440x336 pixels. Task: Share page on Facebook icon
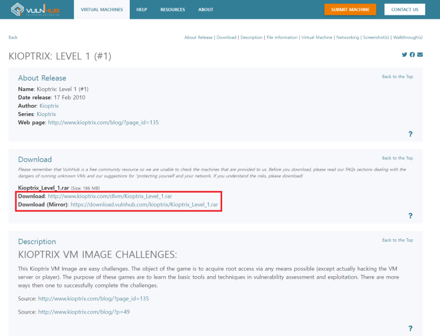(x=412, y=55)
